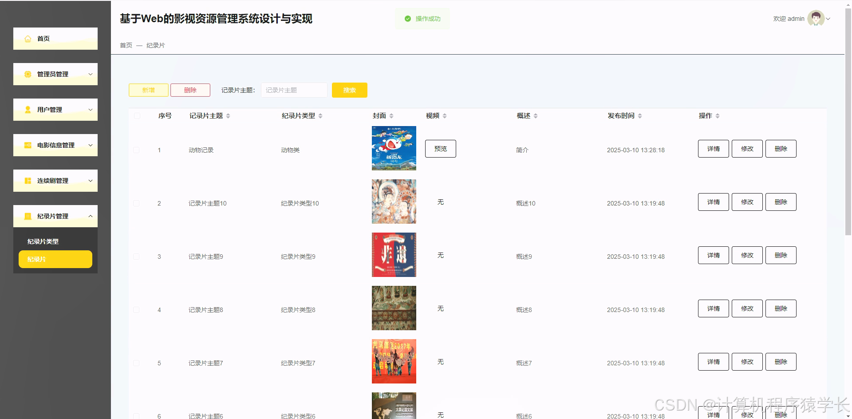
Task: Check the checkbox for row 动物记录
Action: pos(136,150)
